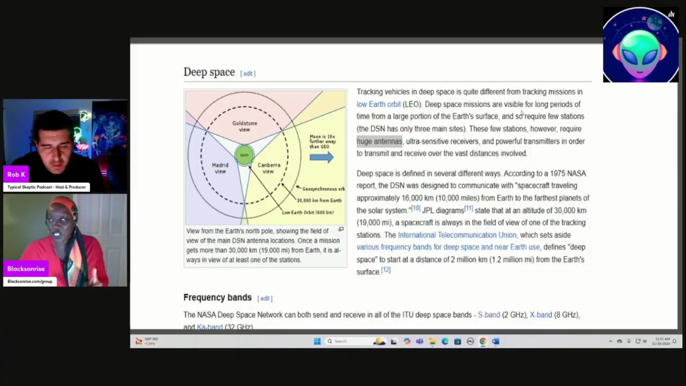This screenshot has width=686, height=386.
Task: Click the 'Blacksonrise.com/group' caption
Action: (x=29, y=281)
